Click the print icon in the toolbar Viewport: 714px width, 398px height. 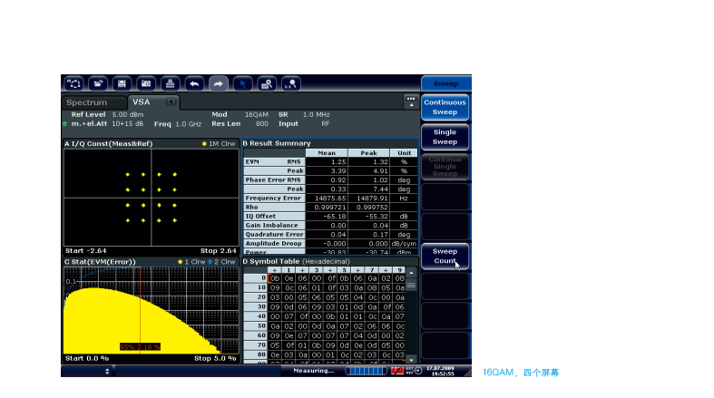(170, 83)
